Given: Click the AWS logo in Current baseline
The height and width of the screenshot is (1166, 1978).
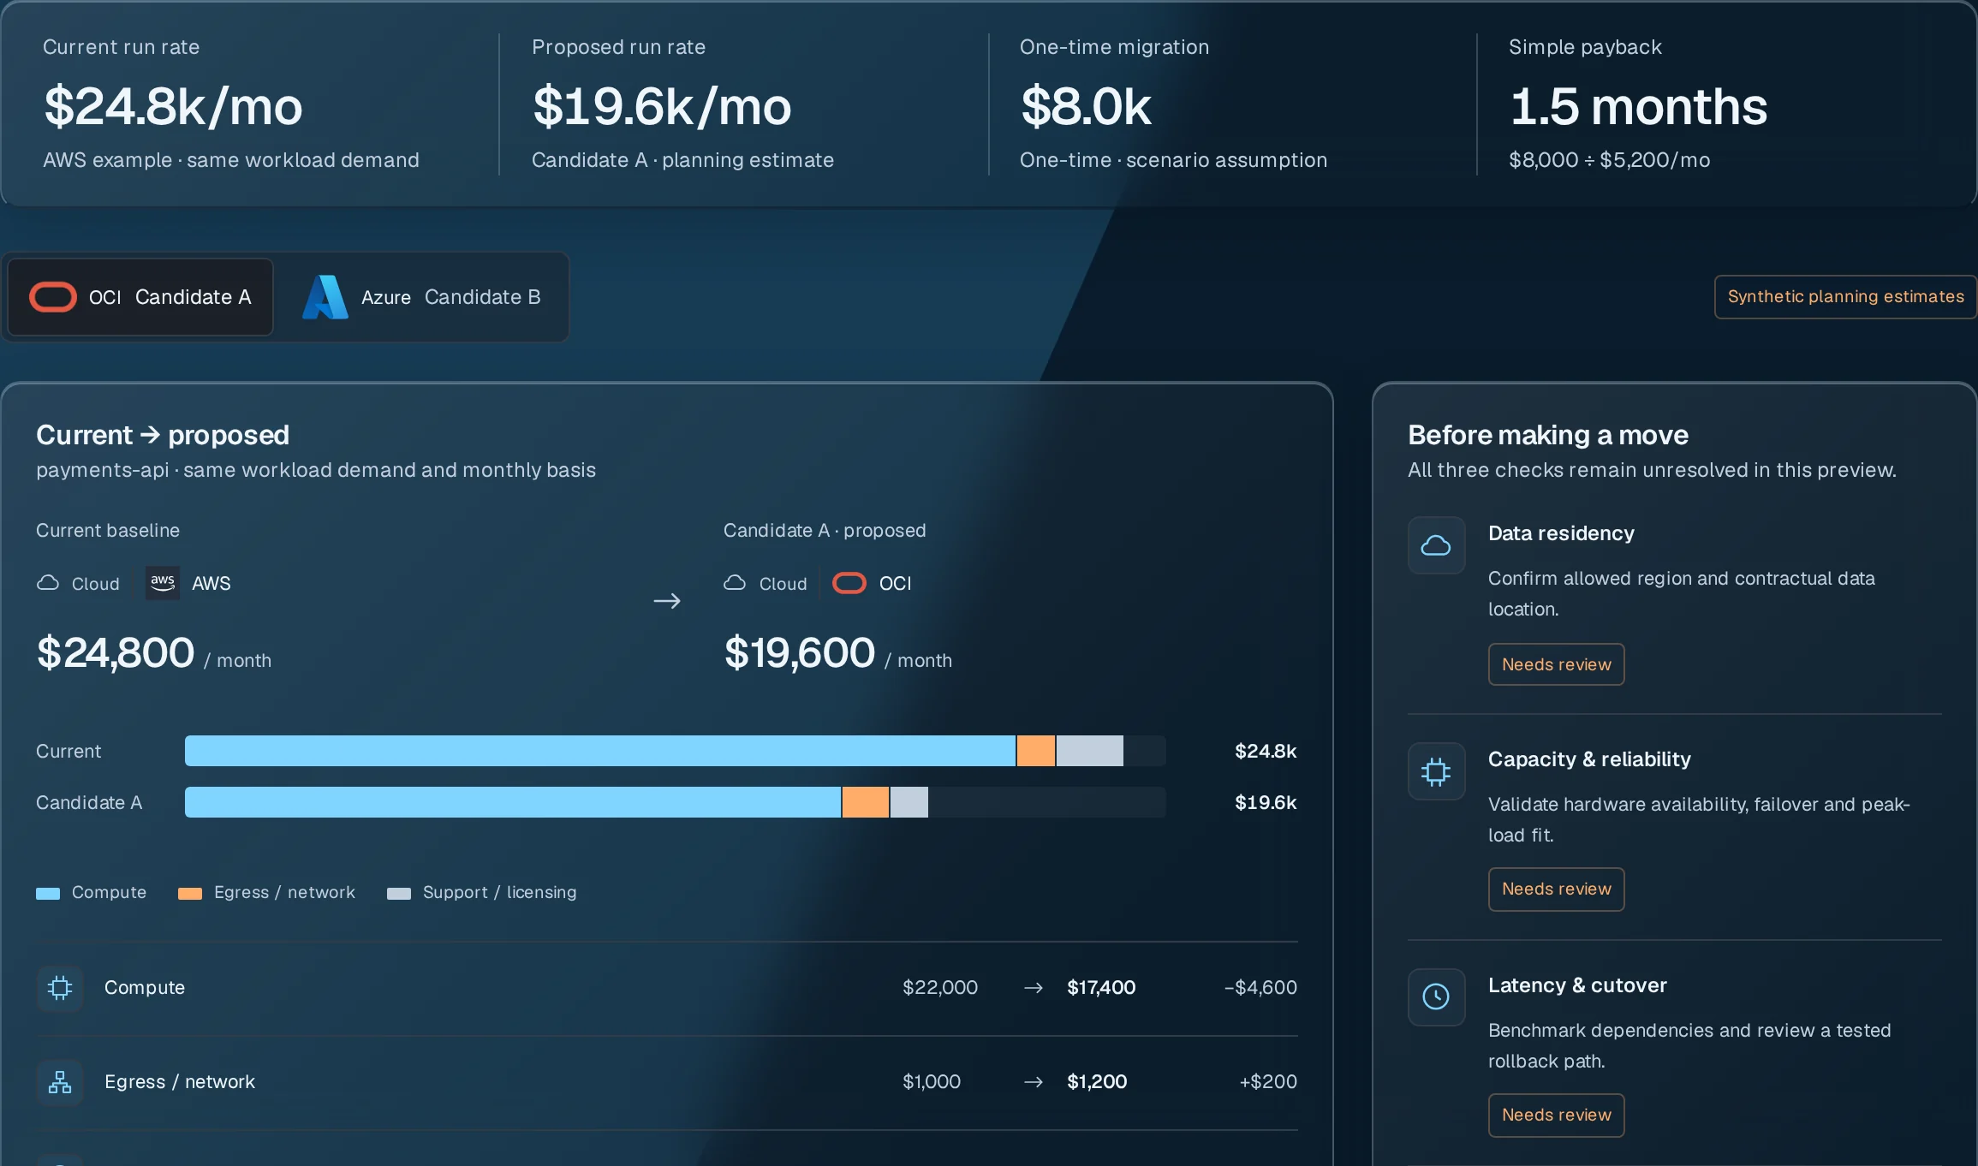Looking at the screenshot, I should [x=163, y=583].
